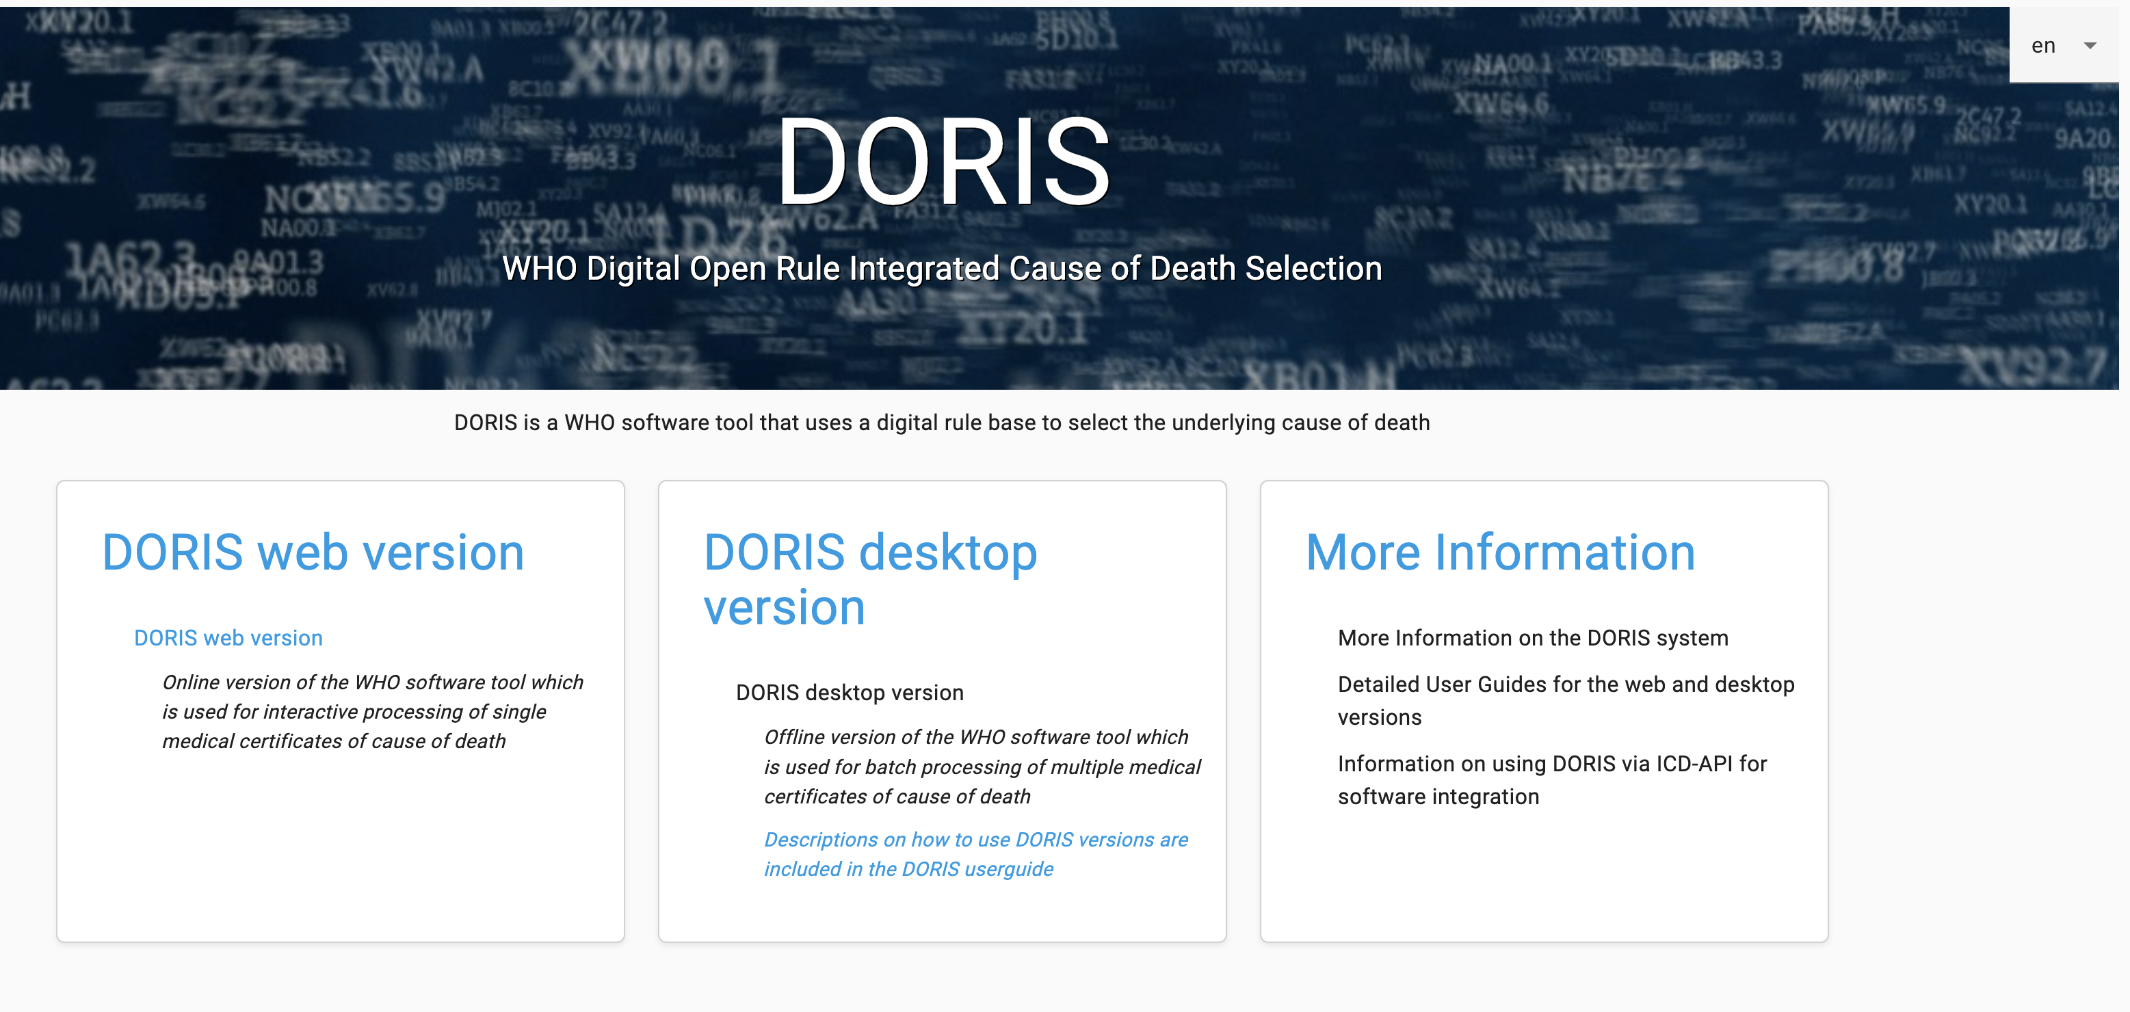Click the 'Online version of the WHO software tool' description

pos(373,711)
